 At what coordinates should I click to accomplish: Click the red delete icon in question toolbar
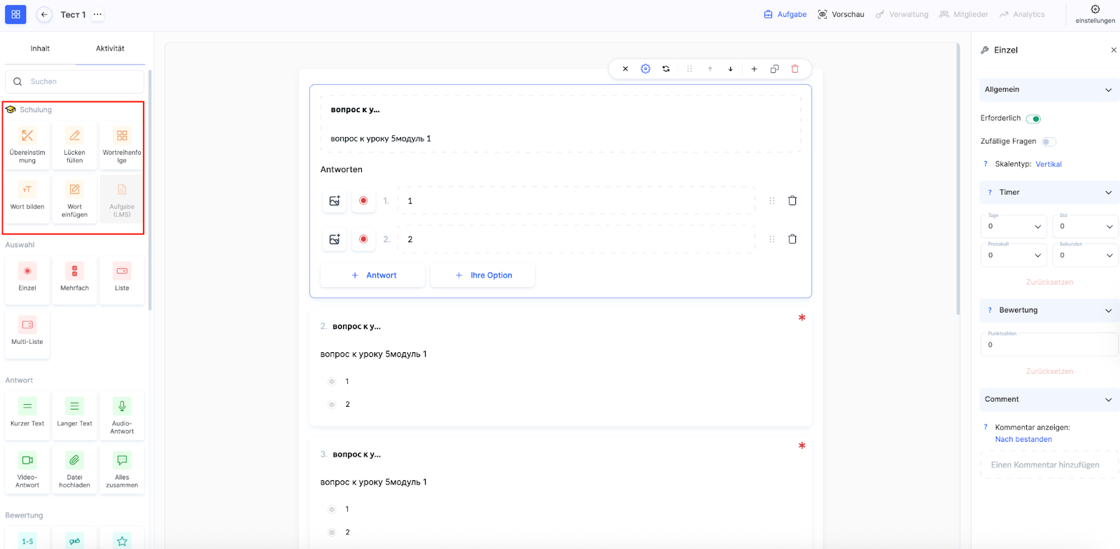(x=794, y=69)
